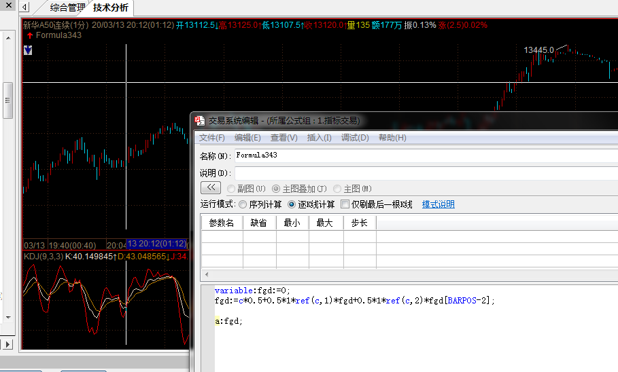This screenshot has width=618, height=372.
Task: Open the 插入(I) menu
Action: 319,138
